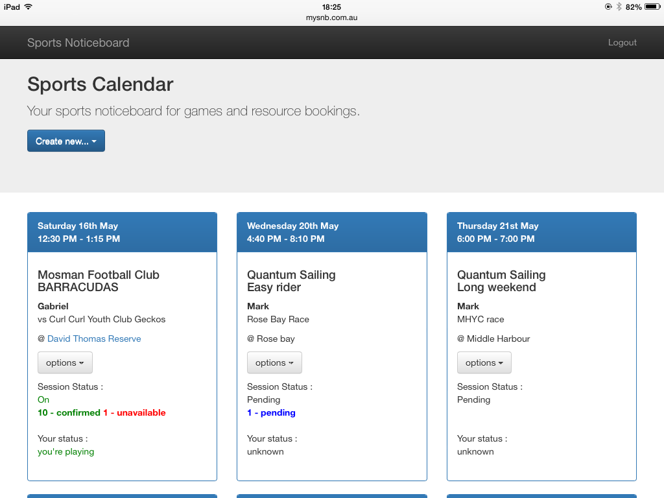Viewport: 664px width, 498px height.
Task: Click 'Mark' on the Long weekend card
Action: pyautogui.click(x=468, y=306)
